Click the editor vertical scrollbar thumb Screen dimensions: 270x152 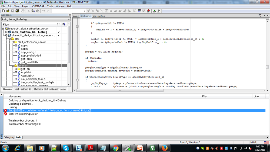267,67
